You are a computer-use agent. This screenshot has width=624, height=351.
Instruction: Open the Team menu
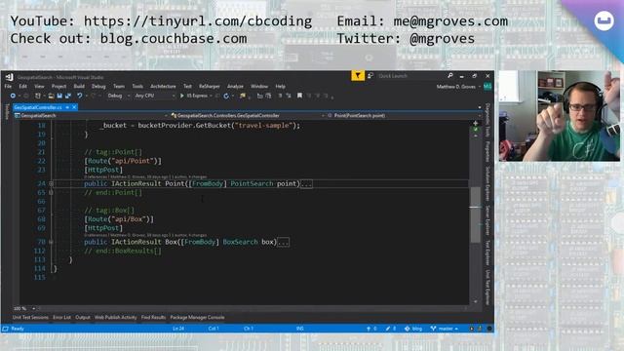pyautogui.click(x=119, y=87)
